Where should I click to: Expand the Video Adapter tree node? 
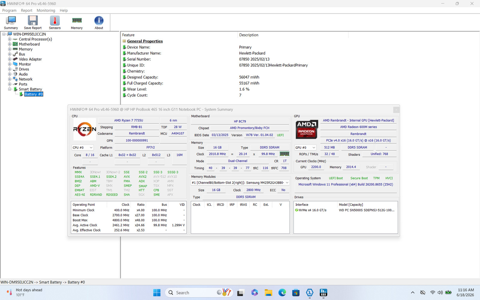click(x=10, y=59)
